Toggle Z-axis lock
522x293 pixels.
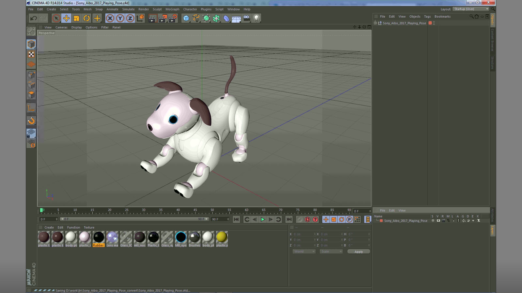130,18
